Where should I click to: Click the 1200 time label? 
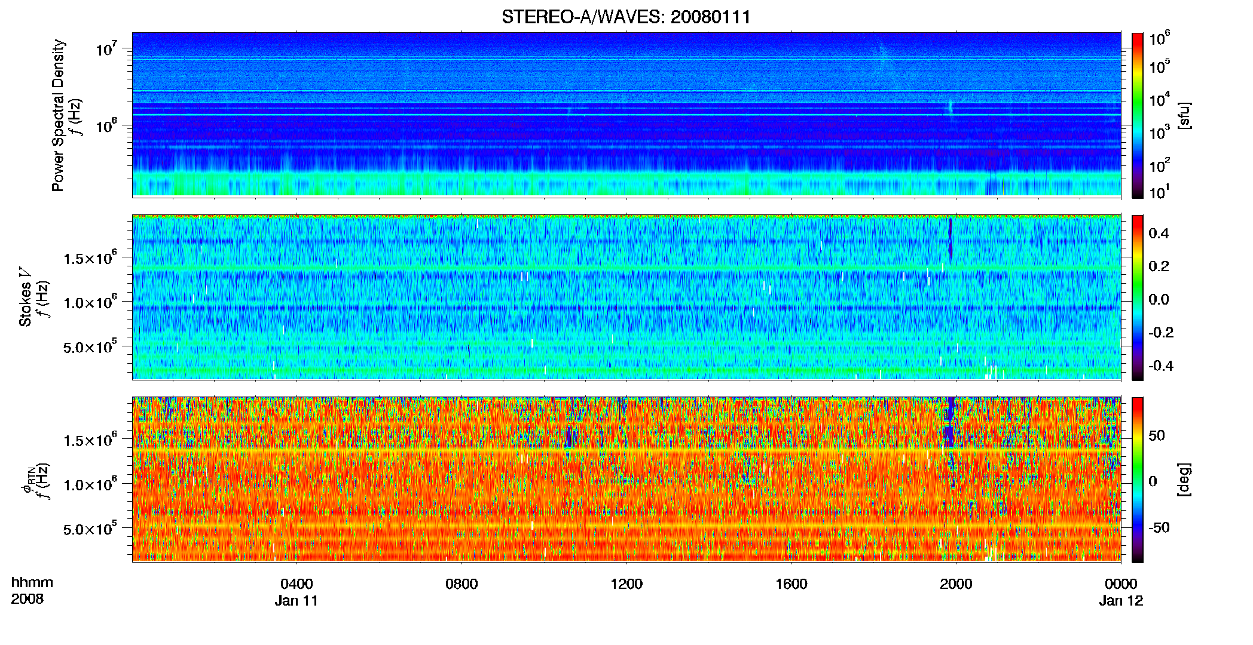click(626, 584)
